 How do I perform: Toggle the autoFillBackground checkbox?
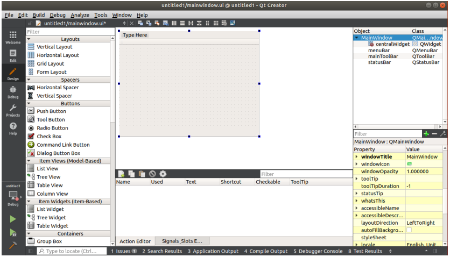[409, 230]
